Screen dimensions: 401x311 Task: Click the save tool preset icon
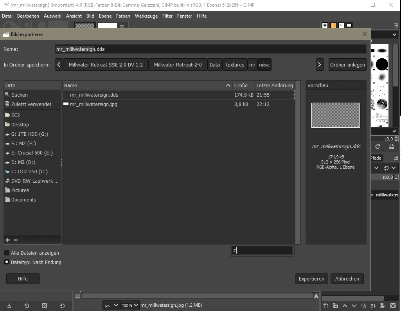coord(9,306)
